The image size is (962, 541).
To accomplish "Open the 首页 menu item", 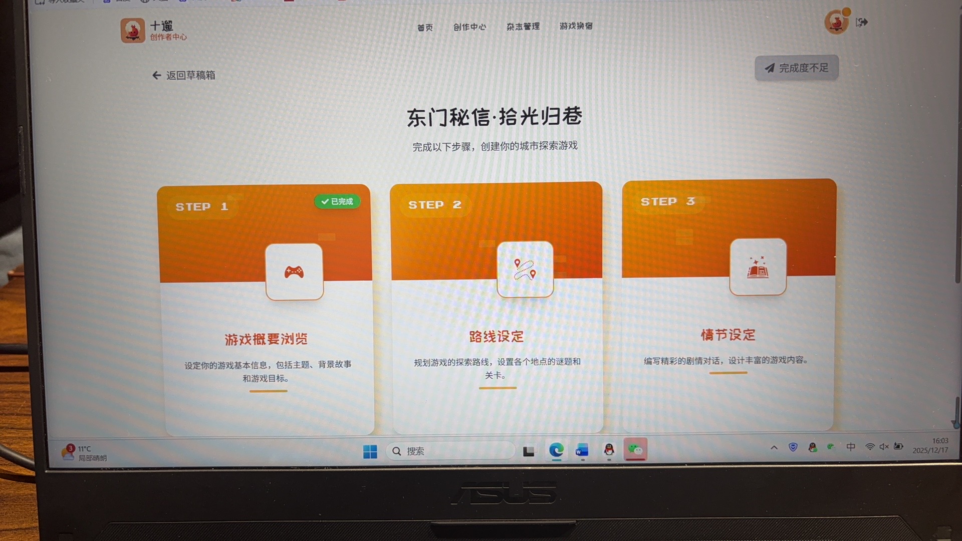I will [x=425, y=28].
